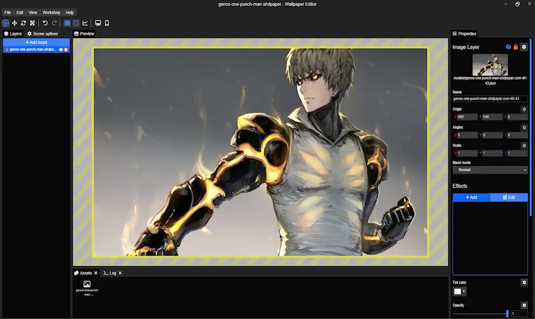Click the Opacity slider handle
This screenshot has height=319, width=535.
tap(507, 314)
